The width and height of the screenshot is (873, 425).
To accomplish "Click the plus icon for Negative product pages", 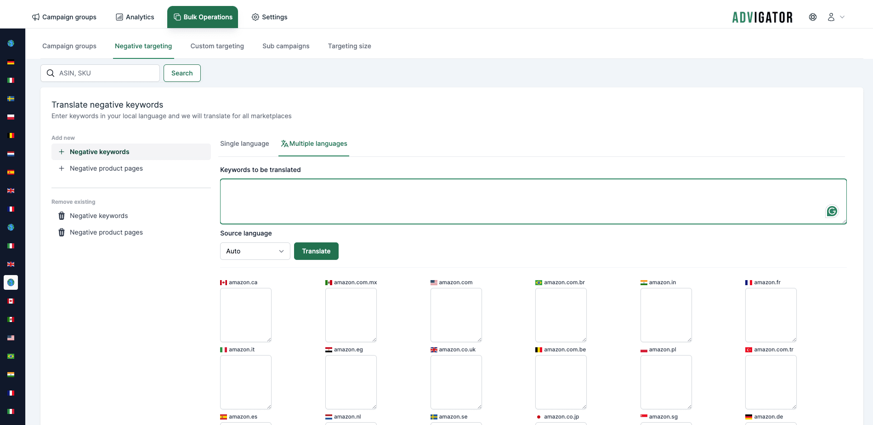I will click(62, 168).
